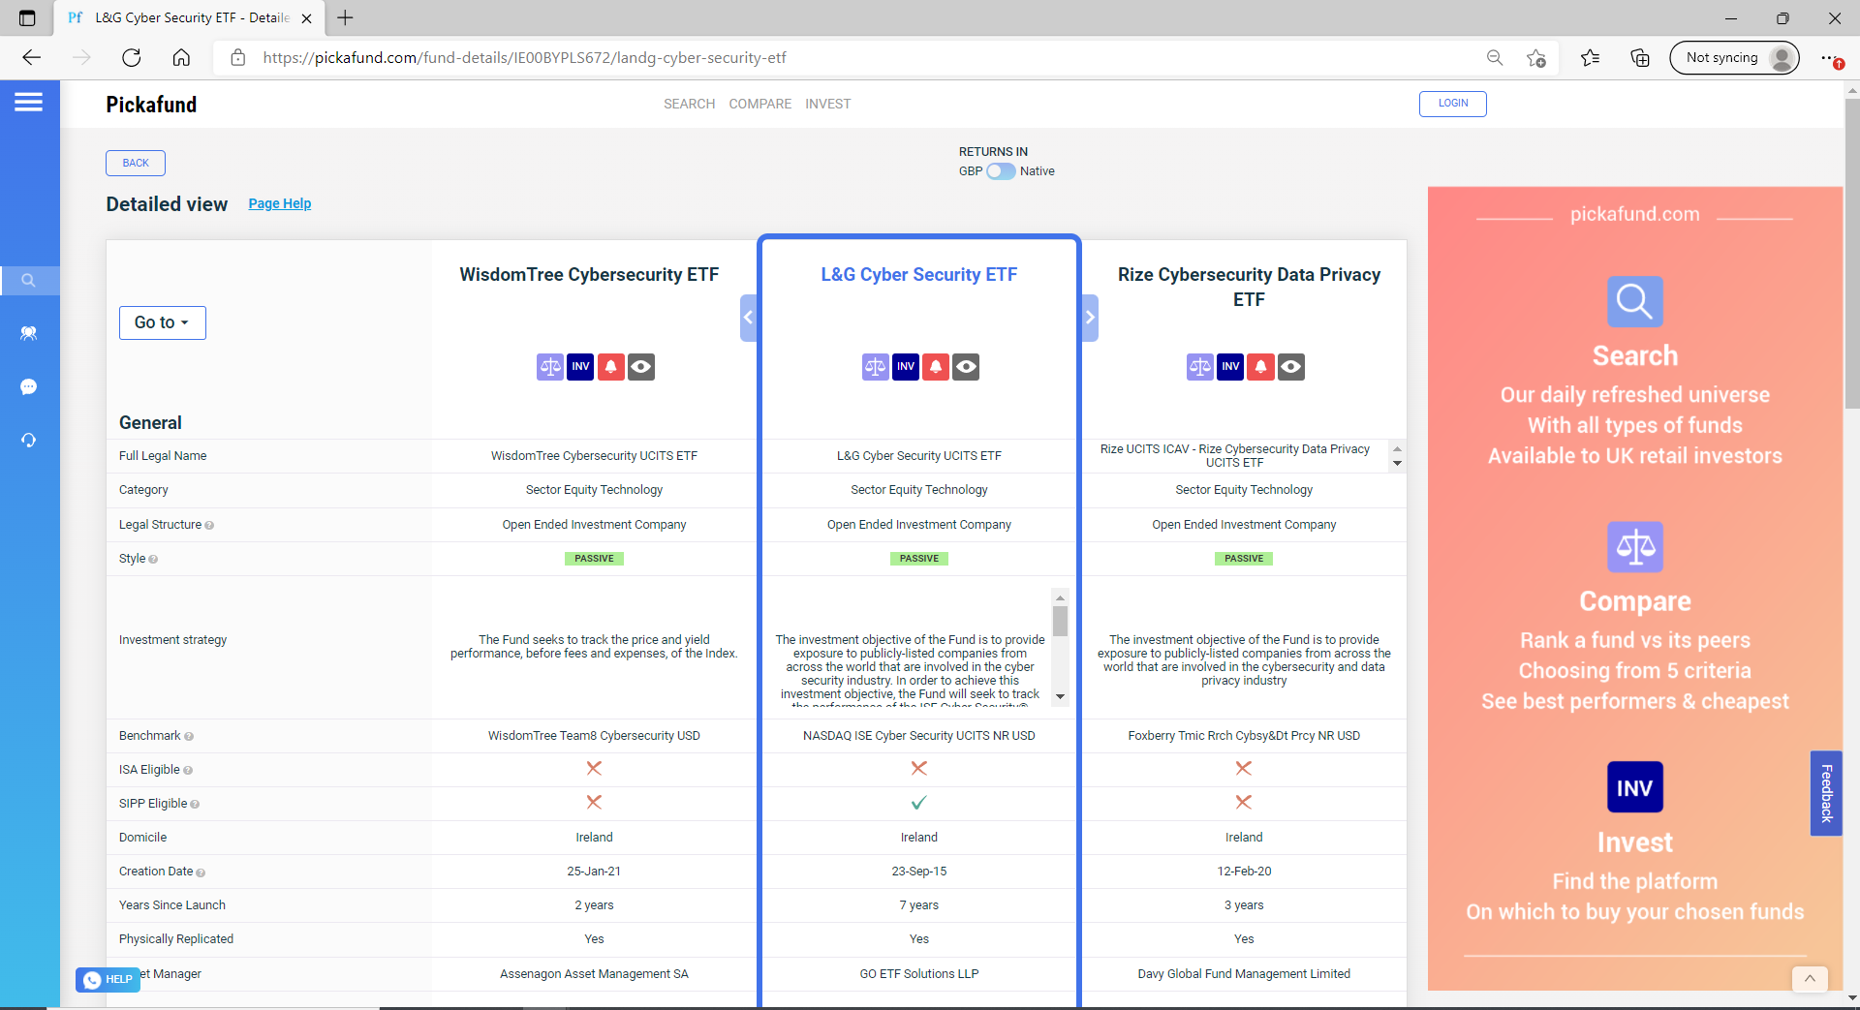Screen dimensions: 1860x1010
Task: Open the browser settings and more menu
Action: pos(1828,58)
